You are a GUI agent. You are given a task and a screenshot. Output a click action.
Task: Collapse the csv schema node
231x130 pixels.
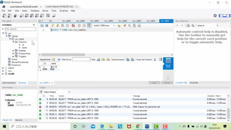[x=3, y=33]
